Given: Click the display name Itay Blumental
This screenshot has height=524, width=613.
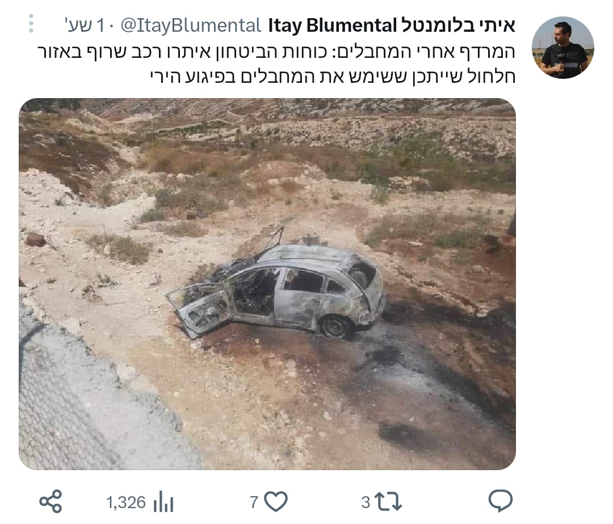Looking at the screenshot, I should tap(333, 26).
